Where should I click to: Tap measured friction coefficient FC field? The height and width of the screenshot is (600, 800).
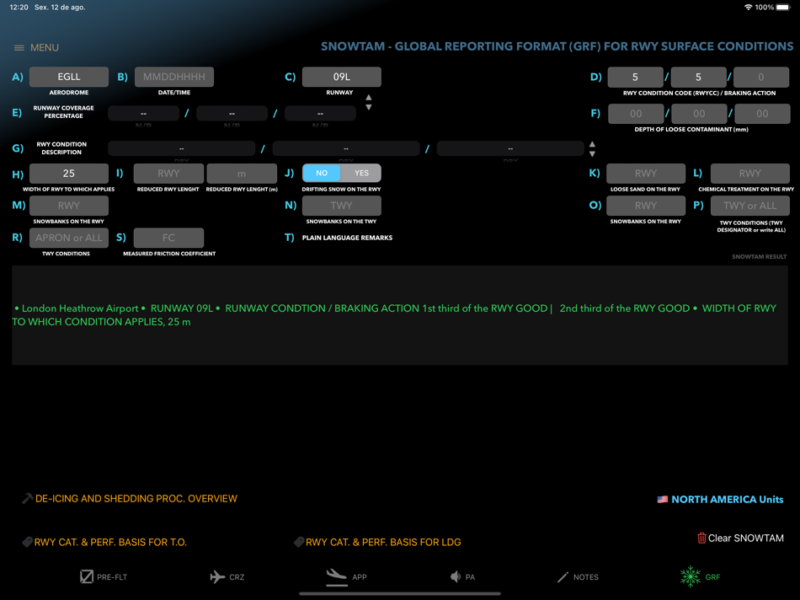point(168,238)
